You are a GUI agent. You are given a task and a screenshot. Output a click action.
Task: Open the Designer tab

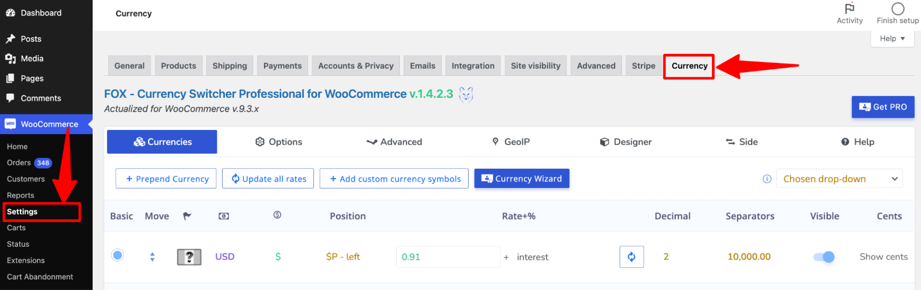click(626, 142)
